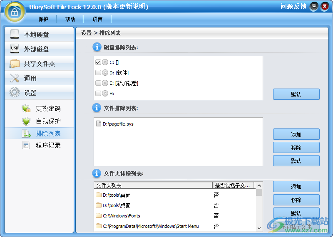Click the 问题反馈 feedback link
This screenshot has height=237, width=333.
coord(293,7)
